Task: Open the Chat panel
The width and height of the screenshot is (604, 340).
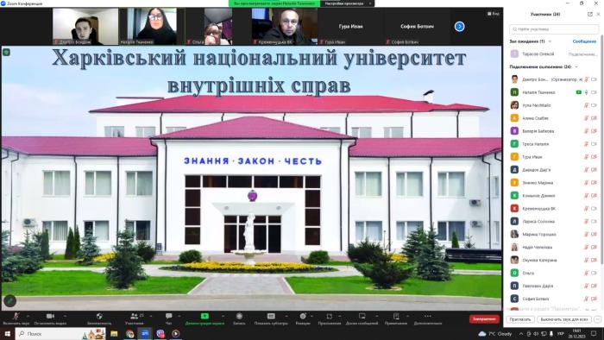Action: coord(168,318)
